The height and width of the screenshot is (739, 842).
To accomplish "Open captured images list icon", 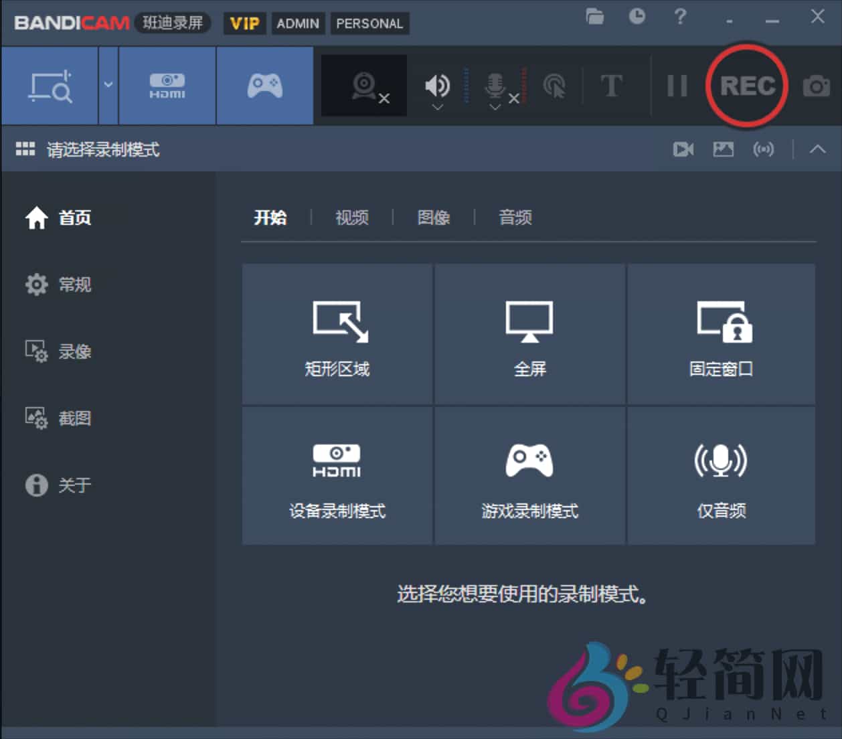I will click(x=723, y=149).
